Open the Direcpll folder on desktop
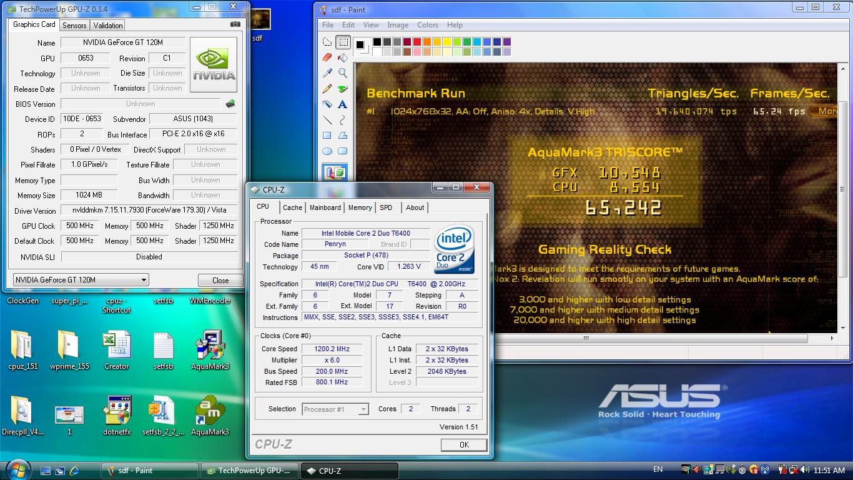The width and height of the screenshot is (853, 480). click(x=22, y=416)
